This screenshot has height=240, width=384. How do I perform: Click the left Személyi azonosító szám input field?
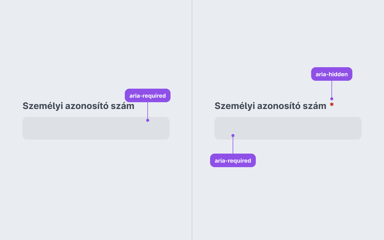pos(96,128)
